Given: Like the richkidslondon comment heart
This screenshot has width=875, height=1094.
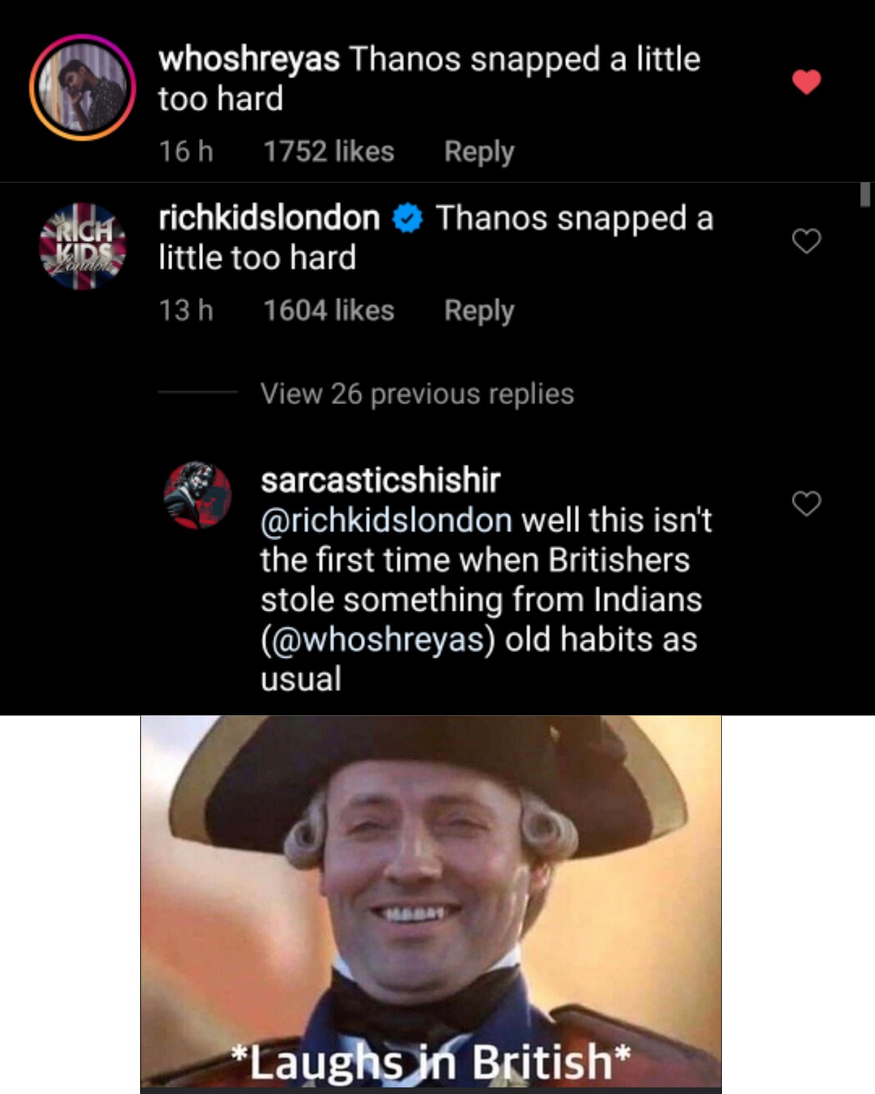Looking at the screenshot, I should 806,241.
